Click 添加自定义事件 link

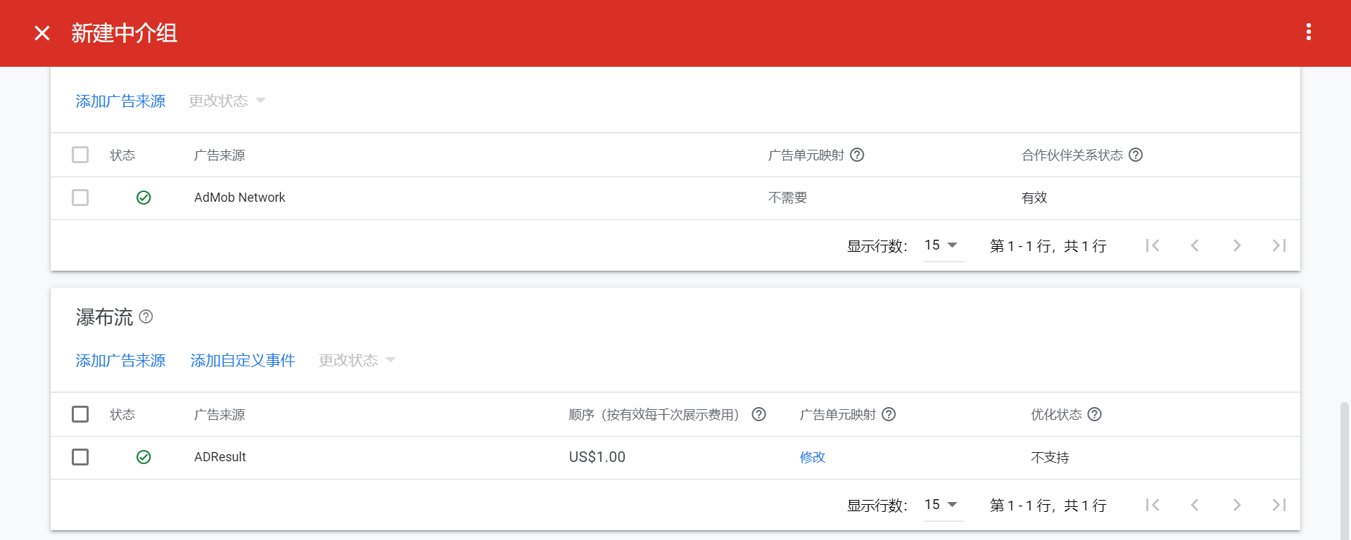(243, 361)
